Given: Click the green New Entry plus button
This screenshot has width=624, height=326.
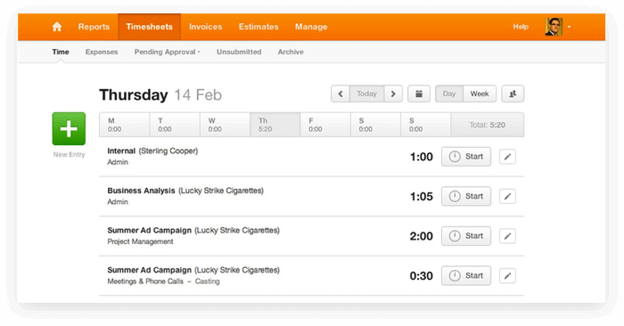Looking at the screenshot, I should click(x=69, y=129).
